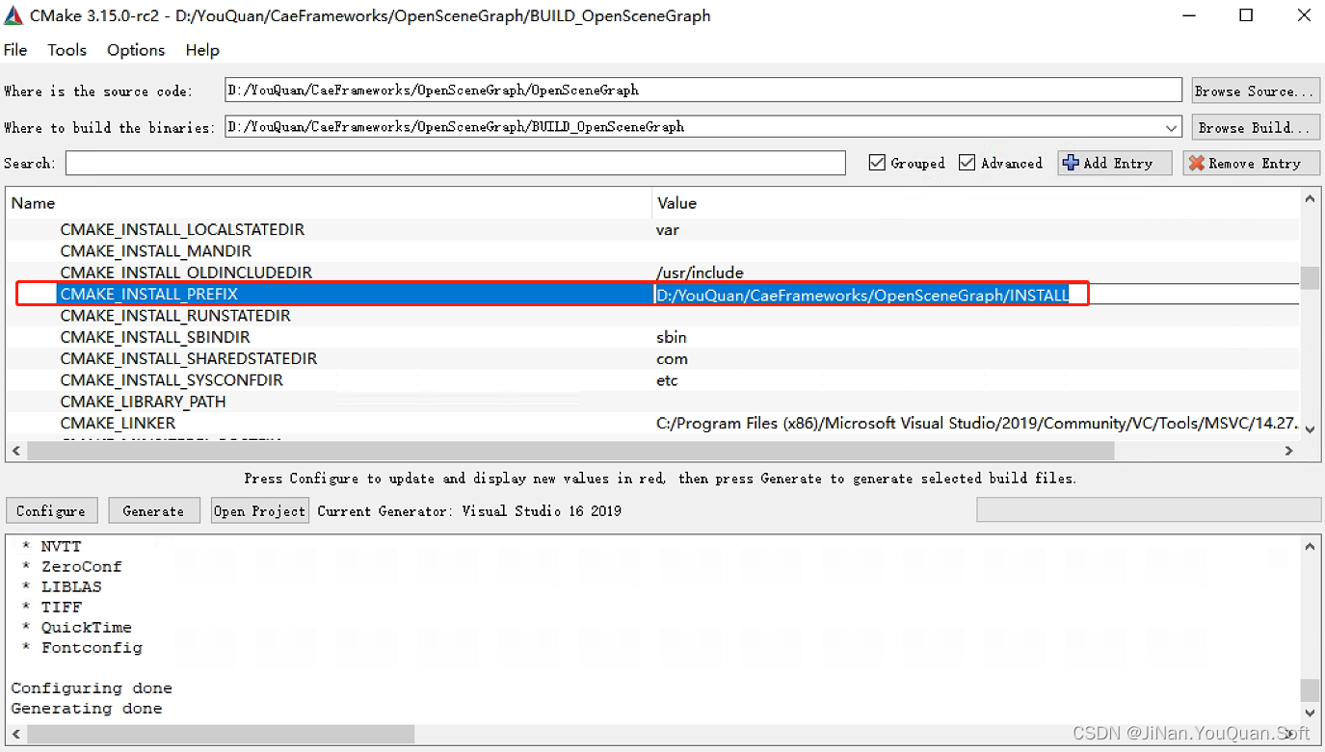This screenshot has height=752, width=1325.
Task: Click the blue plus icon on Add Entry
Action: [x=1071, y=163]
